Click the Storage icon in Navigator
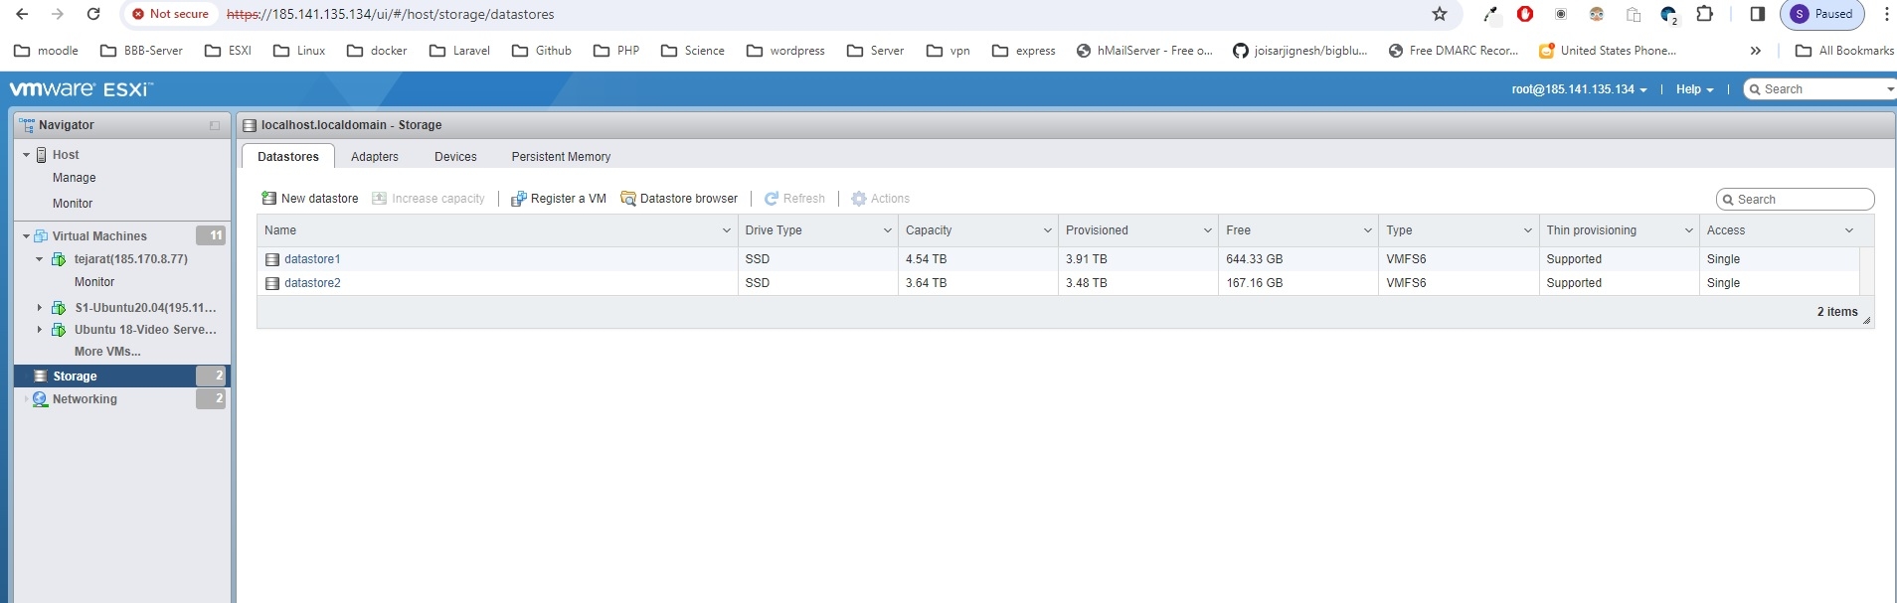This screenshot has width=1897, height=603. coord(41,377)
